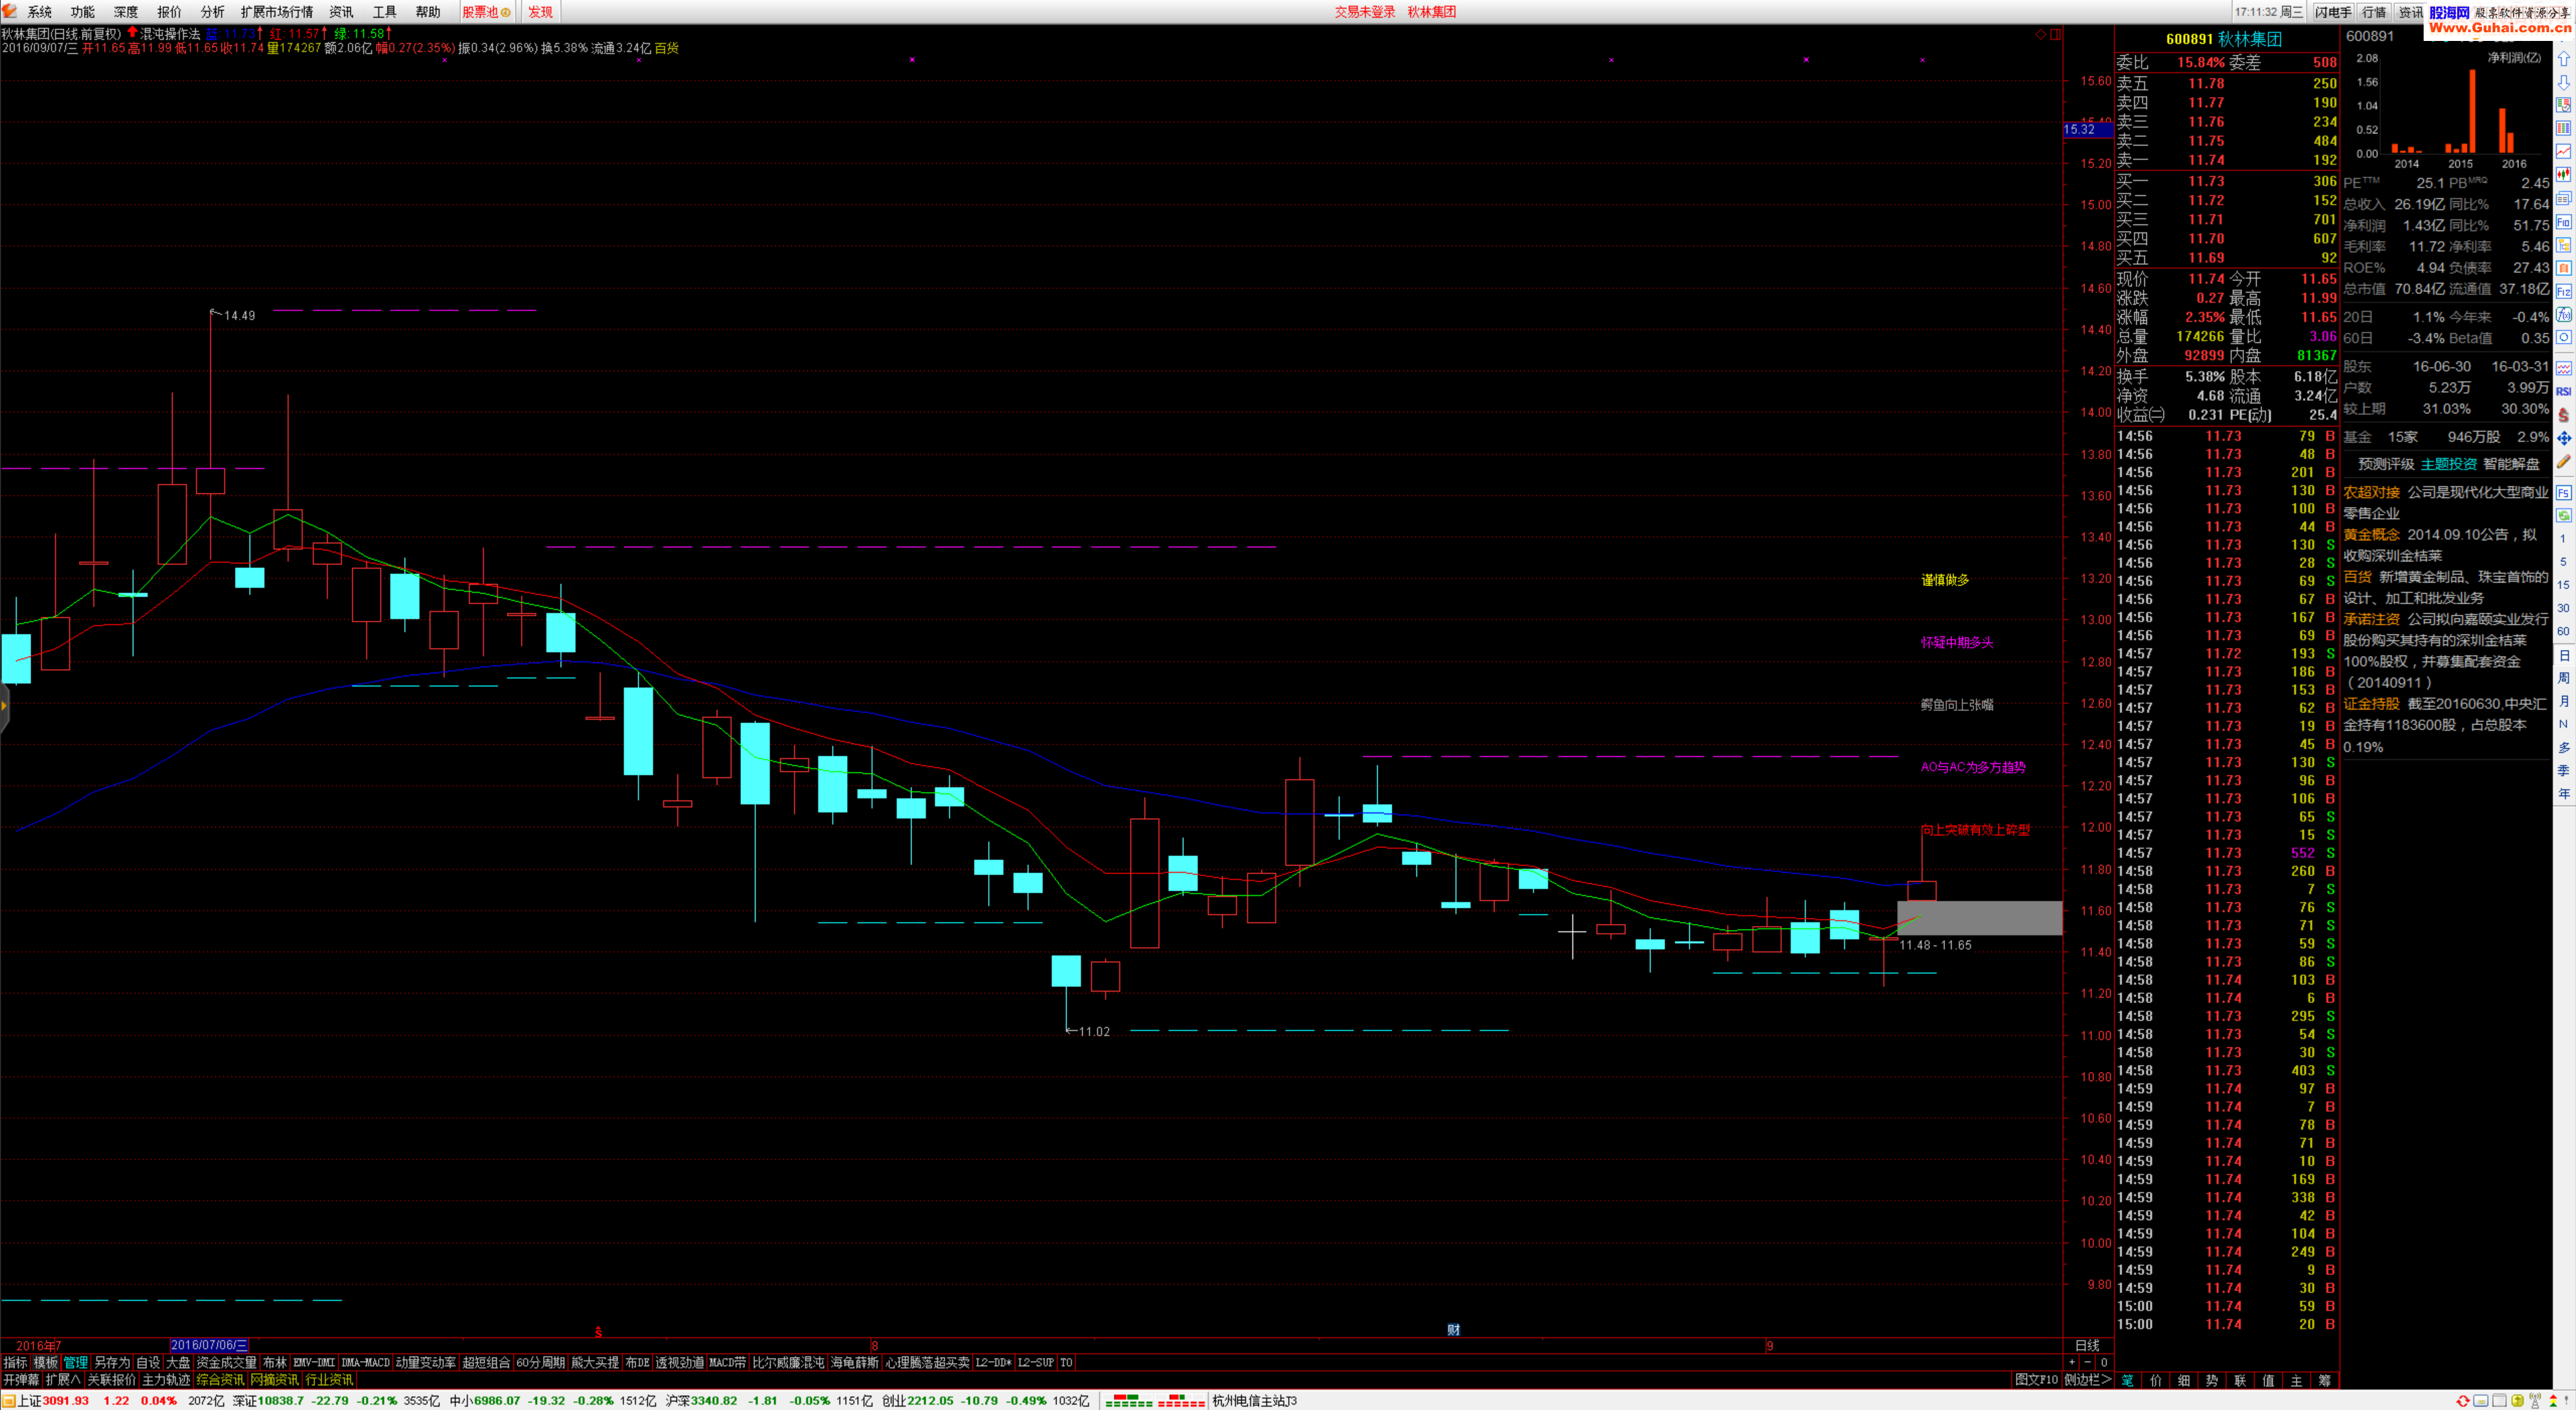Screen dimensions: 2576x1410
Task: Click the yellow upload status icon
Action: pyautogui.click(x=2518, y=1401)
